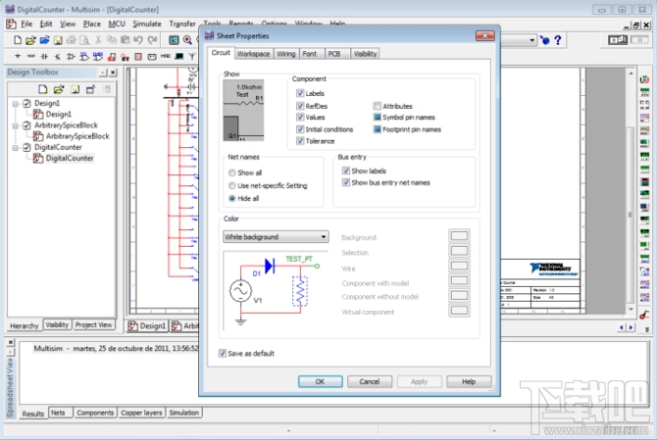Click the New file icon in main toolbar
This screenshot has width=657, height=440.
18,40
